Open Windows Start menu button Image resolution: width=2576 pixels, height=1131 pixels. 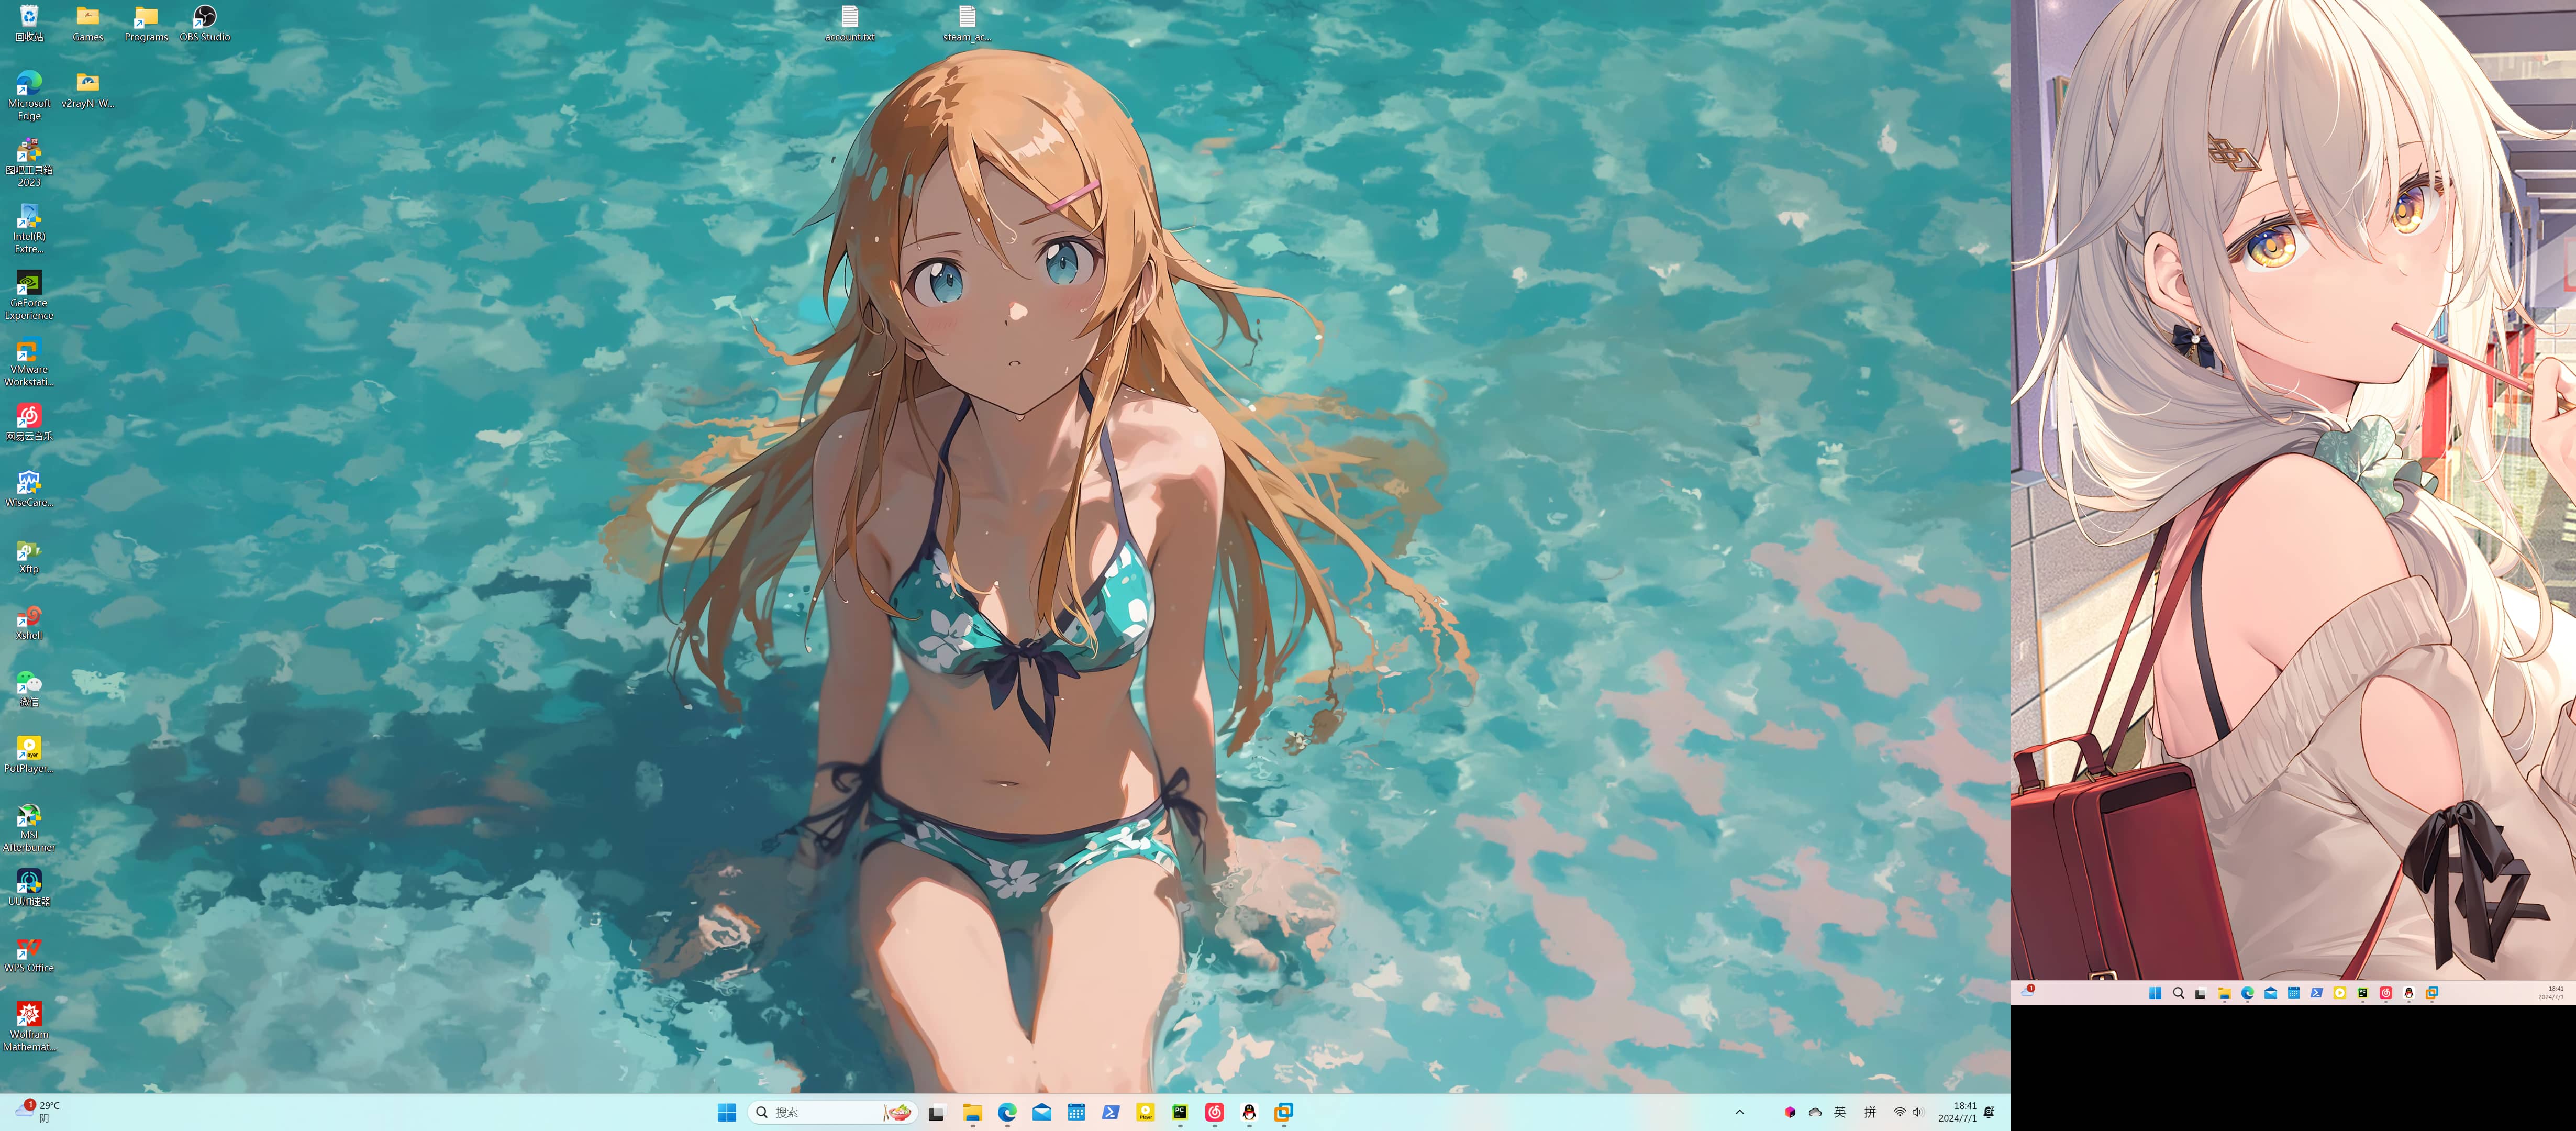pyautogui.click(x=727, y=1112)
